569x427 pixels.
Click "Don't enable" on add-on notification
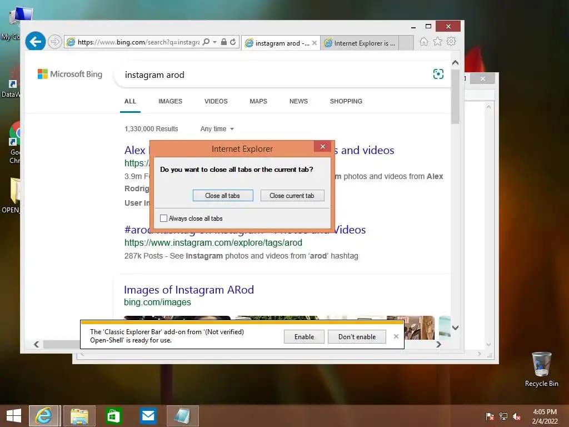[x=357, y=336]
